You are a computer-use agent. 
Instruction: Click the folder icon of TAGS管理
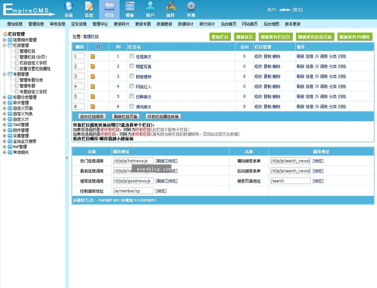(10, 125)
